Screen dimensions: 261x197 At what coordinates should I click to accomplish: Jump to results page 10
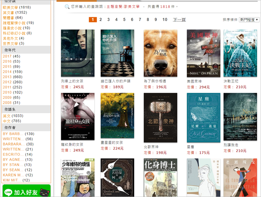point(165,20)
